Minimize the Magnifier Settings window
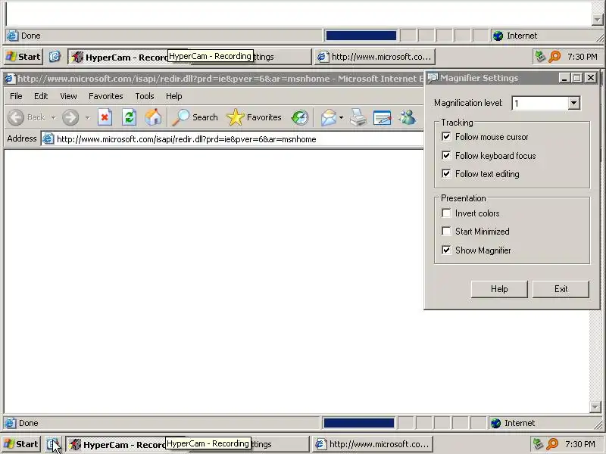 564,78
